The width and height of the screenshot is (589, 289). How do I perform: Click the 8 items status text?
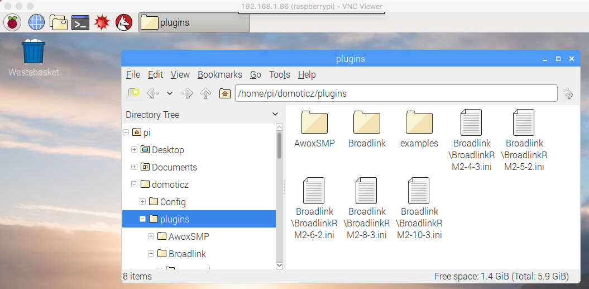[137, 277]
